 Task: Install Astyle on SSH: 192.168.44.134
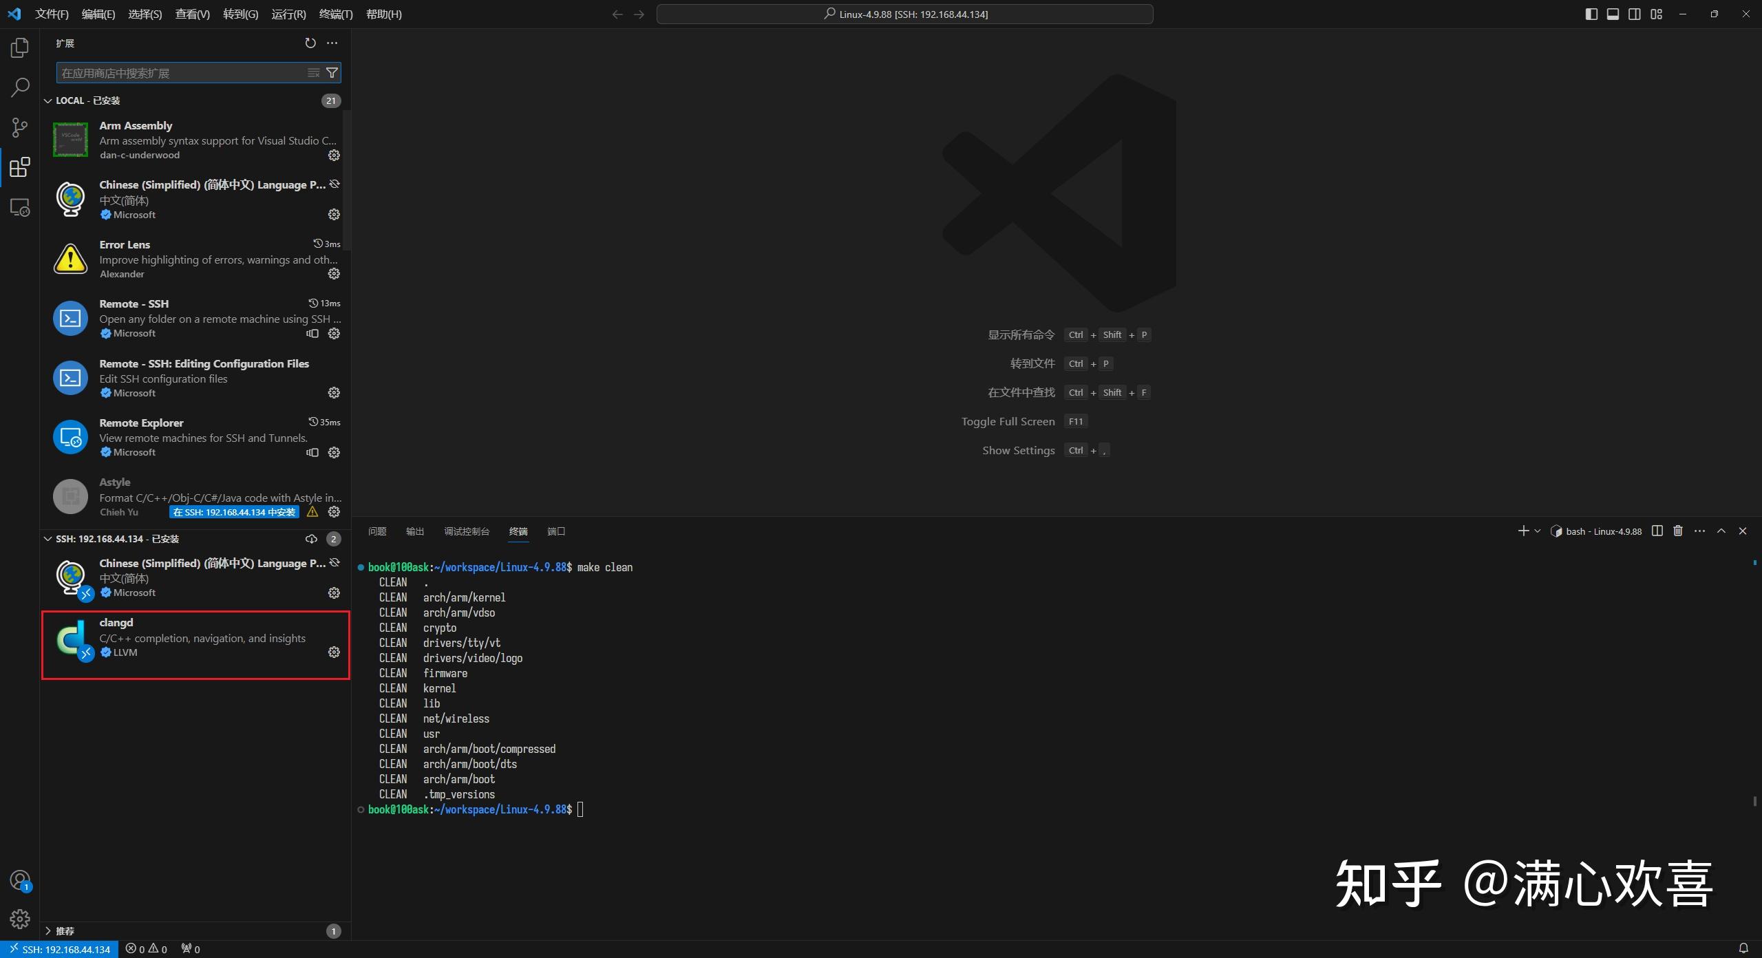point(233,512)
